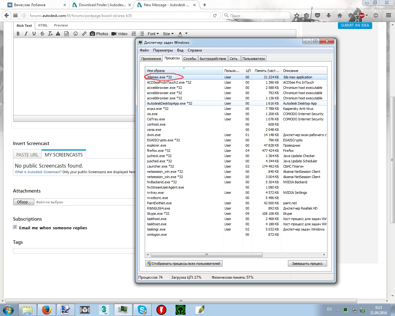
Task: Open the emoticon smiley picker
Action: pyautogui.click(x=76, y=34)
